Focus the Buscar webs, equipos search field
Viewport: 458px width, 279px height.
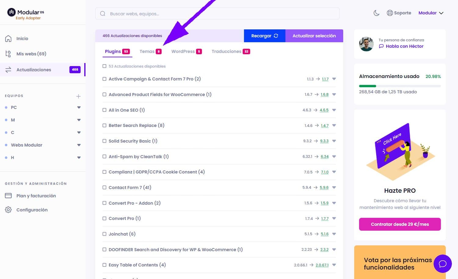pos(217,13)
